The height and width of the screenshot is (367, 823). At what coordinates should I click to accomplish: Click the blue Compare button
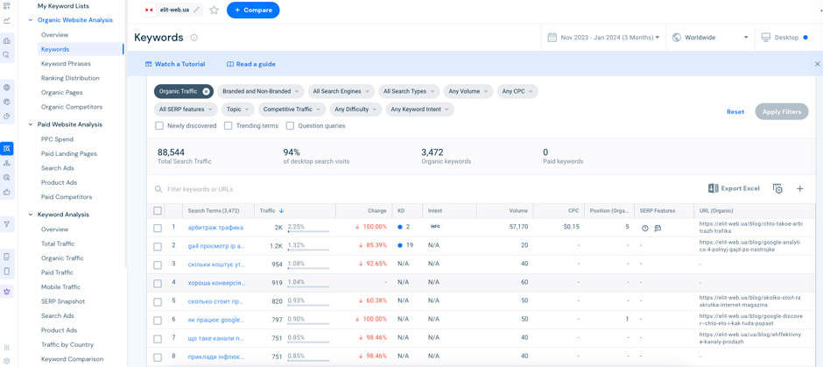[253, 10]
